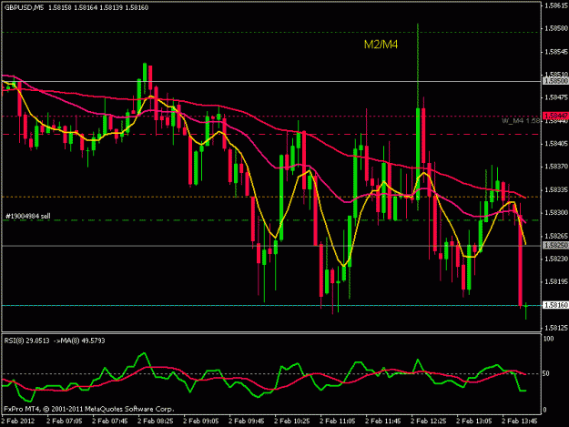The image size is (569, 427).
Task: Click the 2 Feb 07:45 time label
Action: pos(109,422)
